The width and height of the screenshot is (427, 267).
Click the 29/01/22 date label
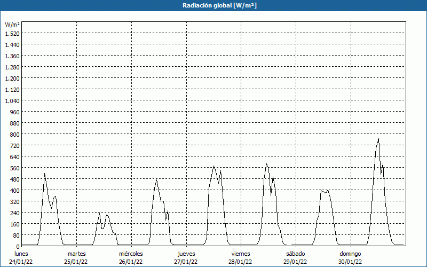pyautogui.click(x=295, y=262)
